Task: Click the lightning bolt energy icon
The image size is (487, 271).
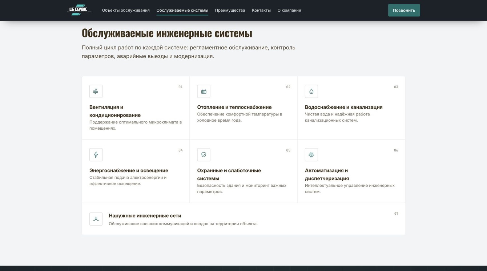Action: 96,155
